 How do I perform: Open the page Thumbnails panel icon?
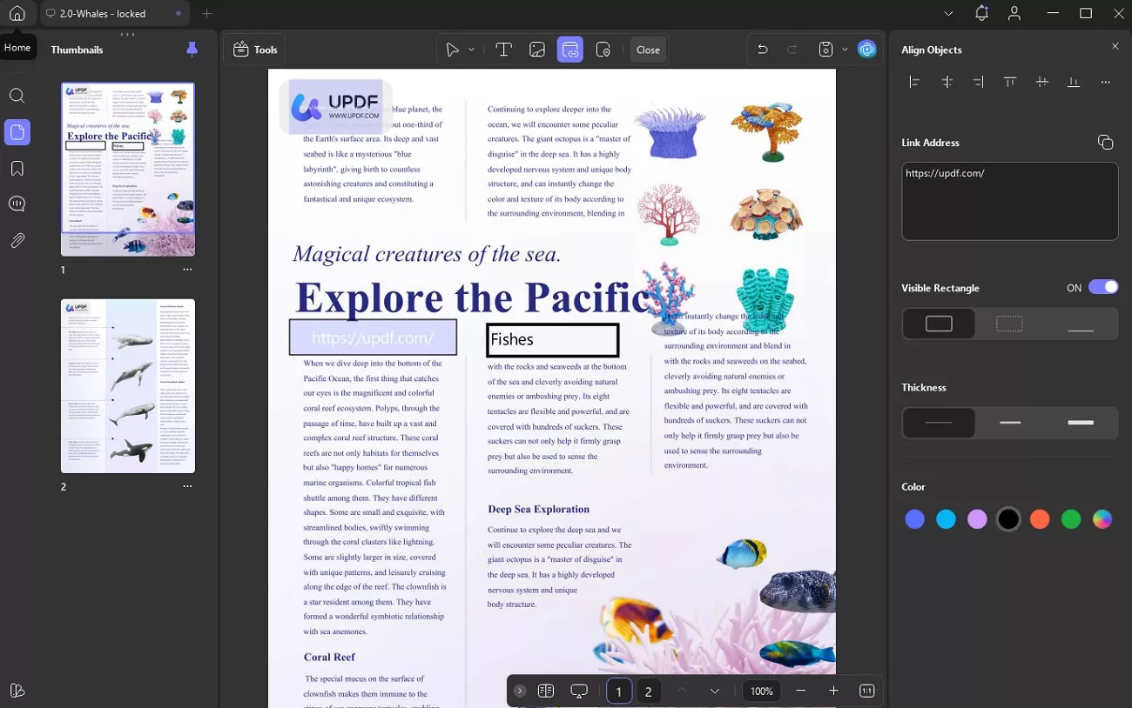[17, 132]
